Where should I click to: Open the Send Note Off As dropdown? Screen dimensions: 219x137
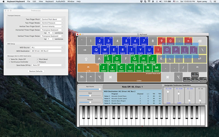(x=47, y=65)
